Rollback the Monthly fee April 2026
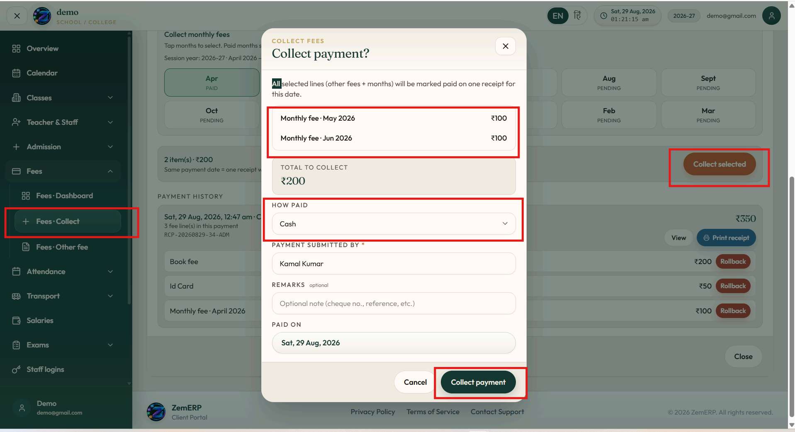 (733, 311)
